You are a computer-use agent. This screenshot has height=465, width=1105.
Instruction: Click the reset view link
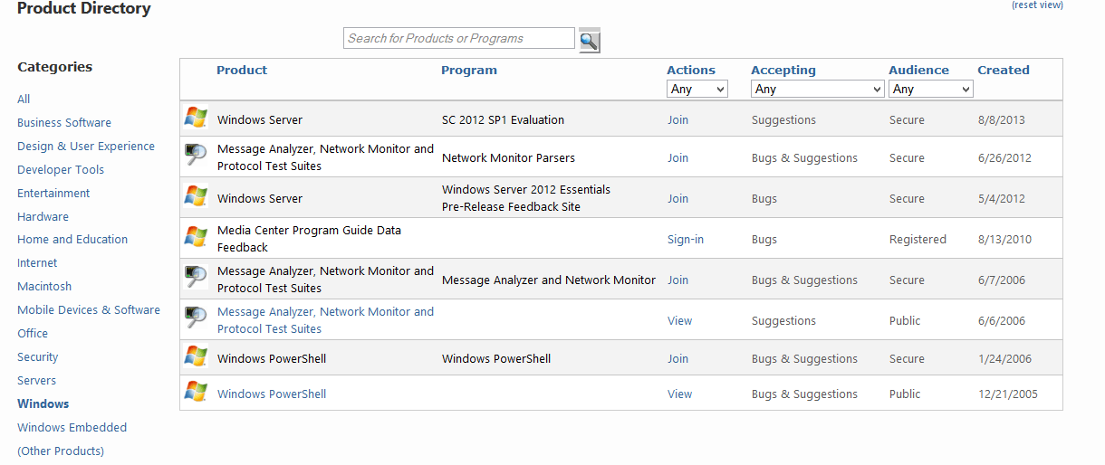tap(1037, 5)
